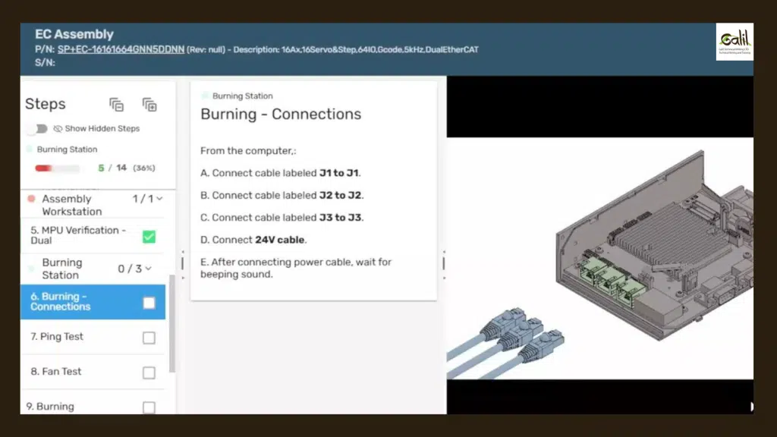Image resolution: width=777 pixels, height=437 pixels.
Task: Collapse all steps icon
Action: point(116,105)
